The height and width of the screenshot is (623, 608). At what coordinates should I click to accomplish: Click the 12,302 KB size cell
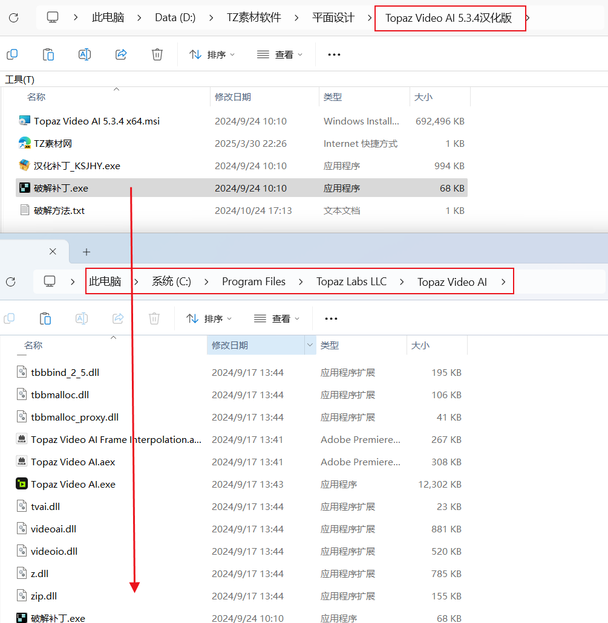440,485
